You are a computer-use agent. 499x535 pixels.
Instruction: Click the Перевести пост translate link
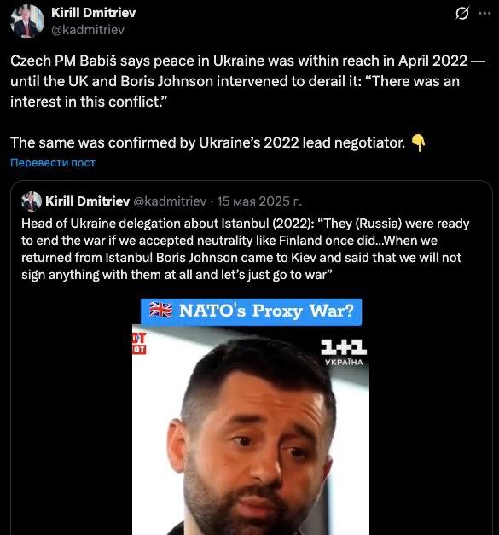tap(53, 162)
